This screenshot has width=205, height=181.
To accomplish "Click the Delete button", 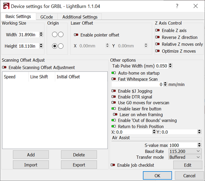I will click(x=79, y=155).
